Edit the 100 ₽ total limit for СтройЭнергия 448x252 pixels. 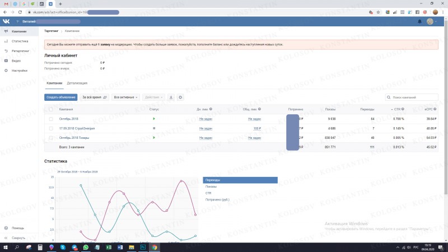(257, 129)
